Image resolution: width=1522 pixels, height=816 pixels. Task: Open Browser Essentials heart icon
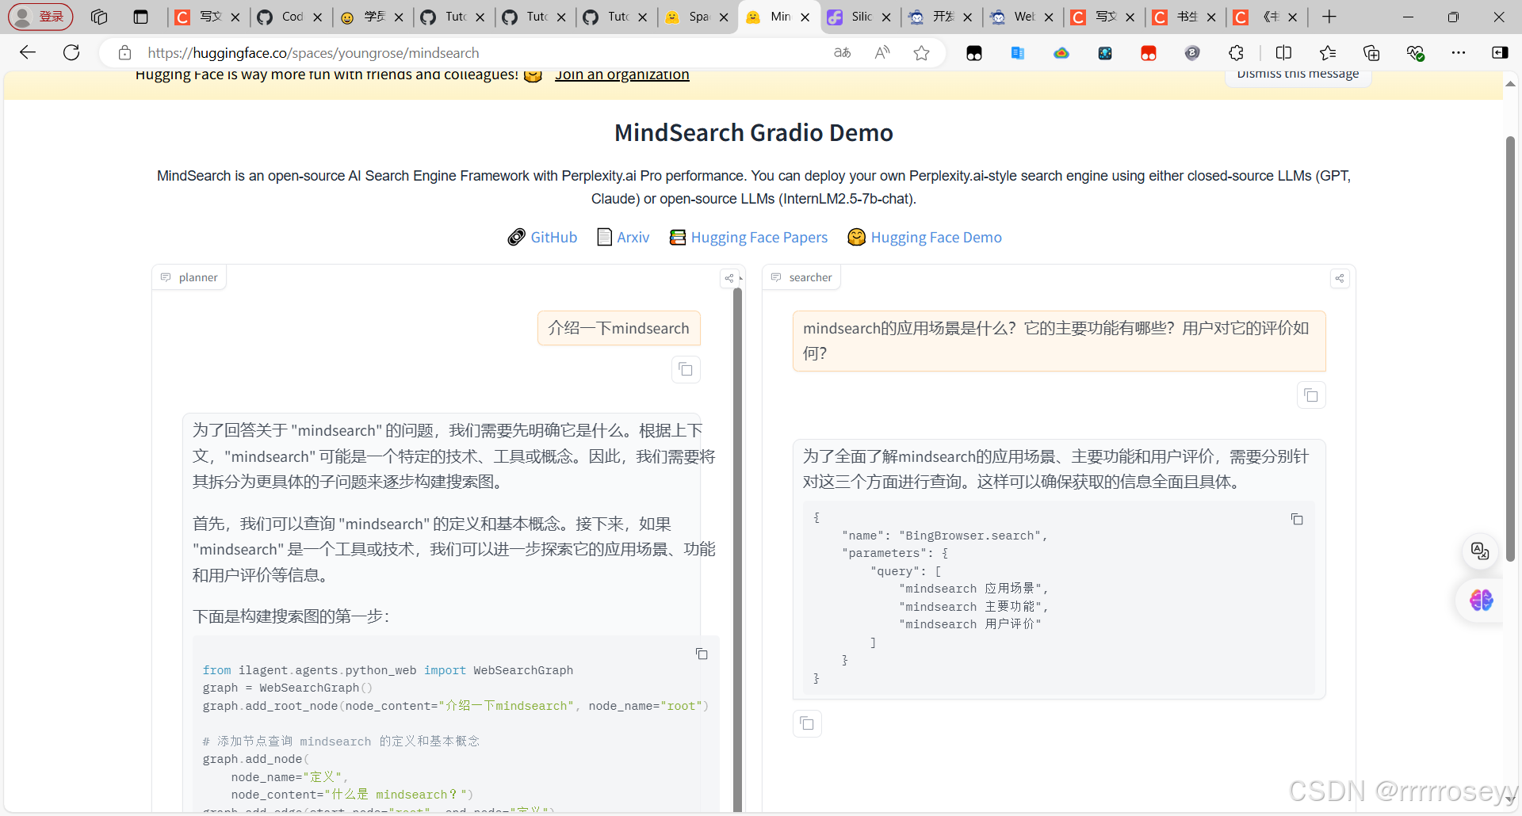[1416, 52]
